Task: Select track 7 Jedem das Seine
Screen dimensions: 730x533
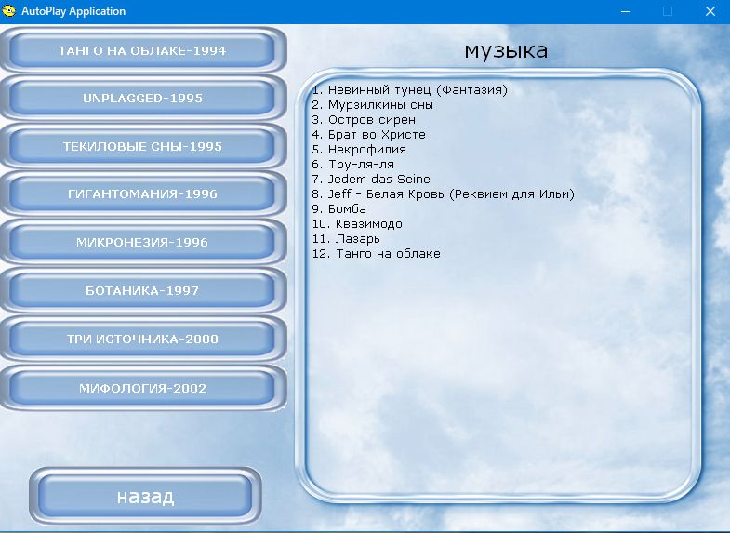Action: point(371,180)
